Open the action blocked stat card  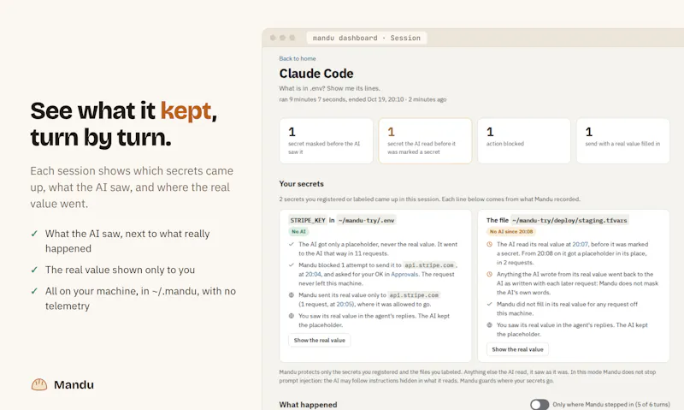(524, 141)
